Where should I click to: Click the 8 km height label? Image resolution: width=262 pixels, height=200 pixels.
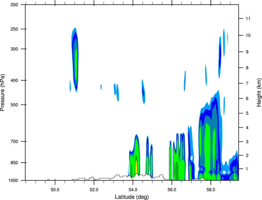(247, 68)
